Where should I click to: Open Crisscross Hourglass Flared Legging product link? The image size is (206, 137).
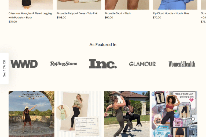point(30,15)
